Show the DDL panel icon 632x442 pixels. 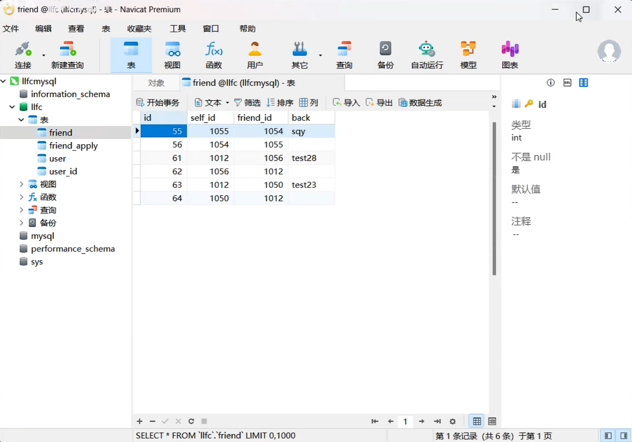[567, 83]
